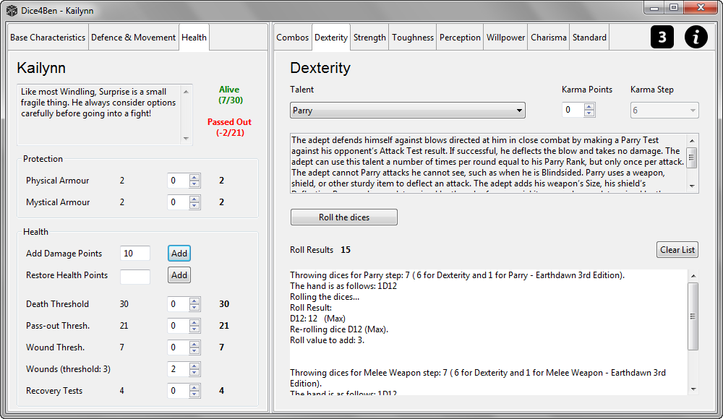Increase the Wounds count
Viewport: 723px width, 419px height.
194,366
